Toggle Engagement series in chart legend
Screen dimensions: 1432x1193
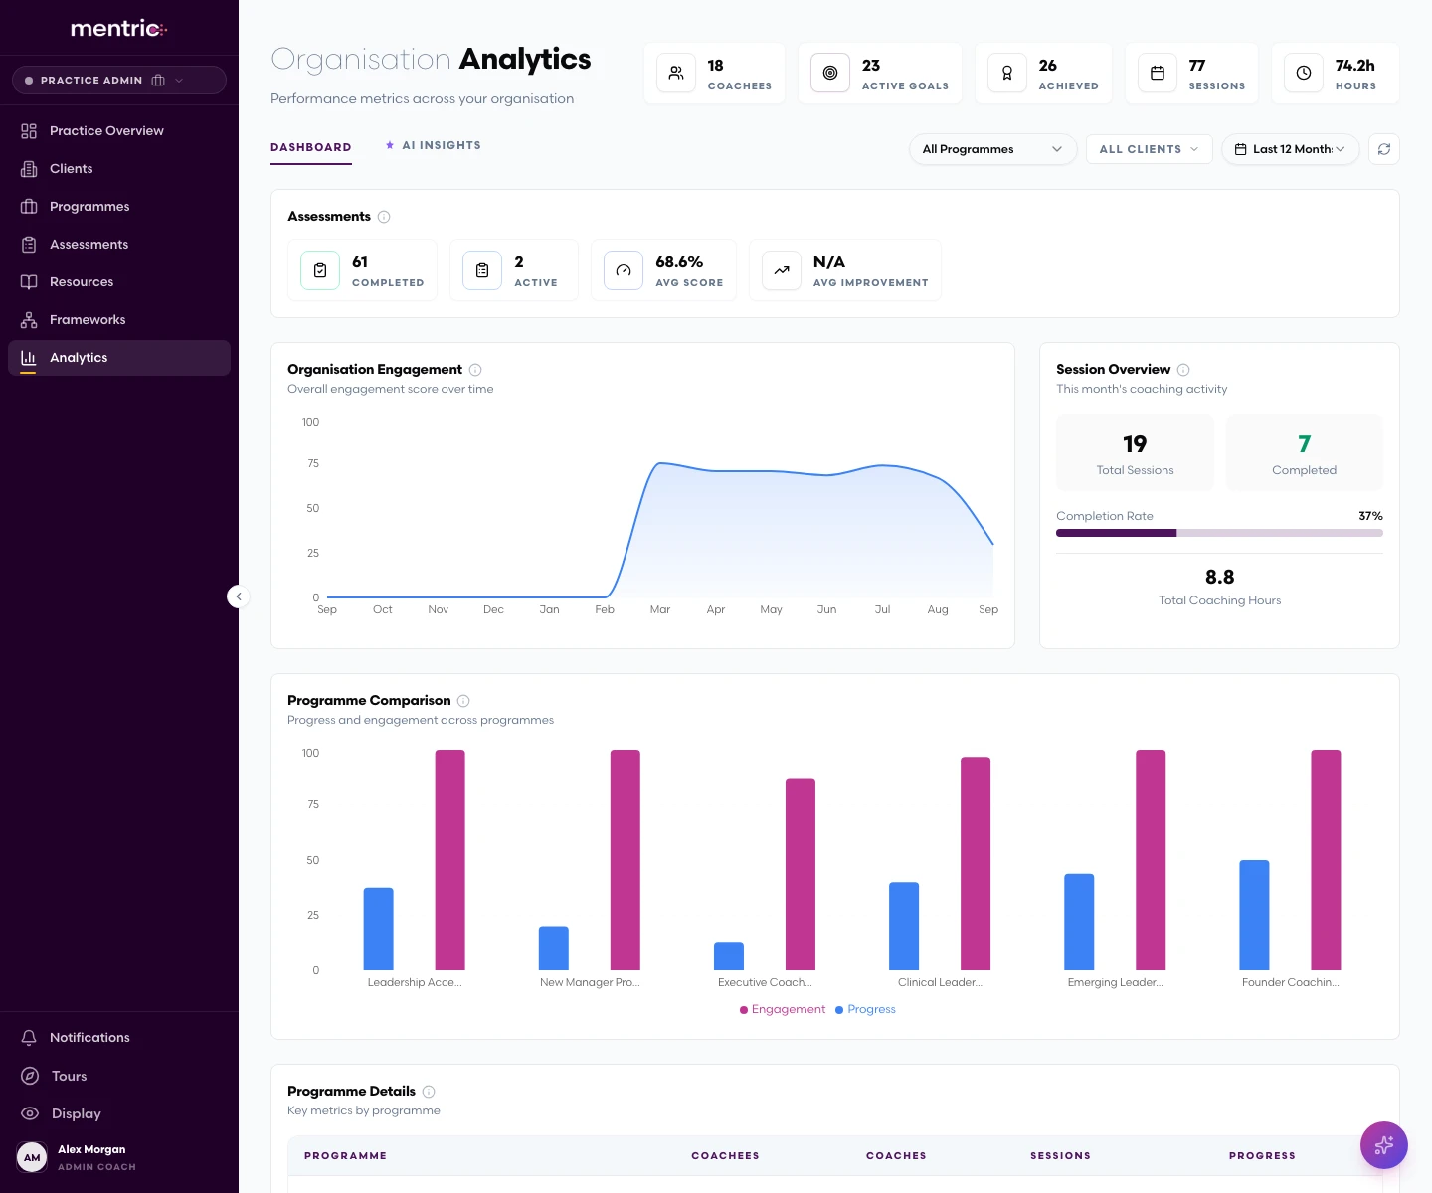tap(783, 1009)
